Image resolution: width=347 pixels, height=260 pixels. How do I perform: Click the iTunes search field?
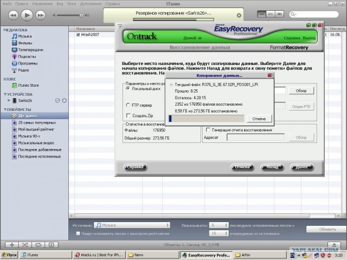pyautogui.click(x=314, y=14)
